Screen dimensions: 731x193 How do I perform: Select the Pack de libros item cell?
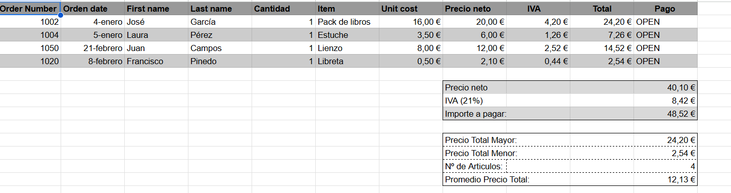(348, 22)
